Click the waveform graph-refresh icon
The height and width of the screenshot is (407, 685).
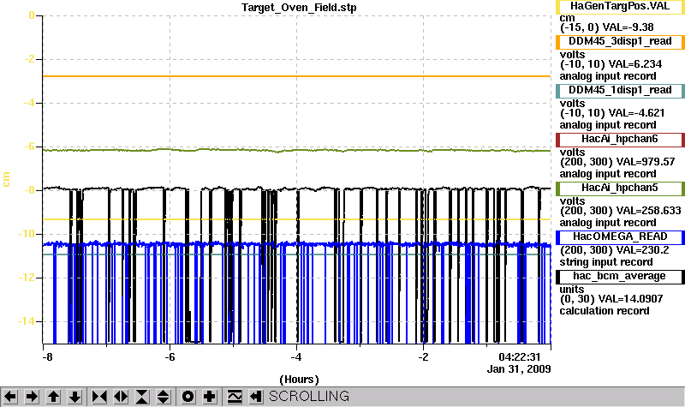235,397
